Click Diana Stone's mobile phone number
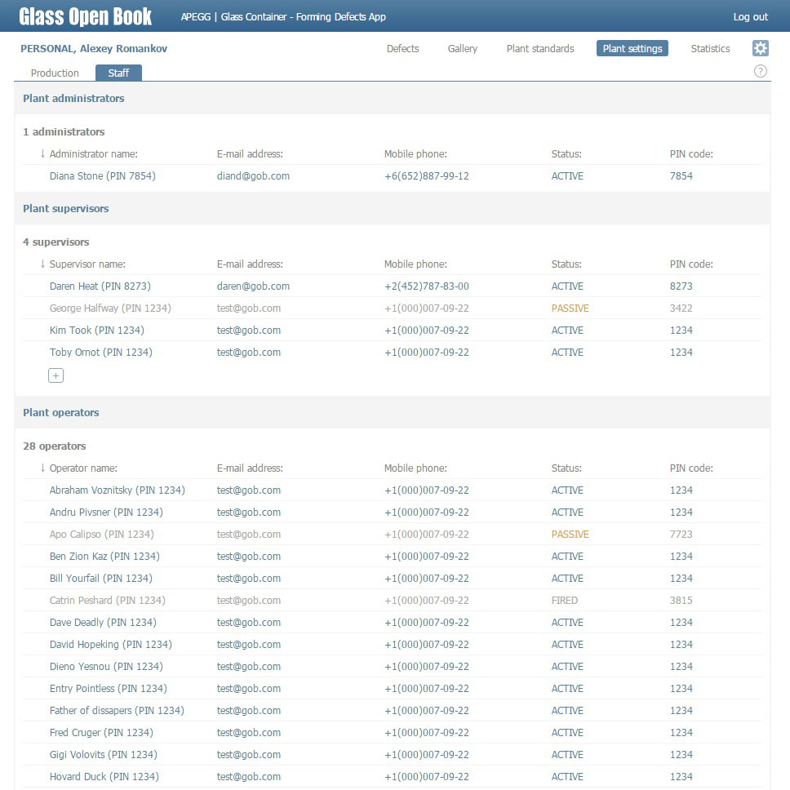This screenshot has height=790, width=790. coord(426,176)
